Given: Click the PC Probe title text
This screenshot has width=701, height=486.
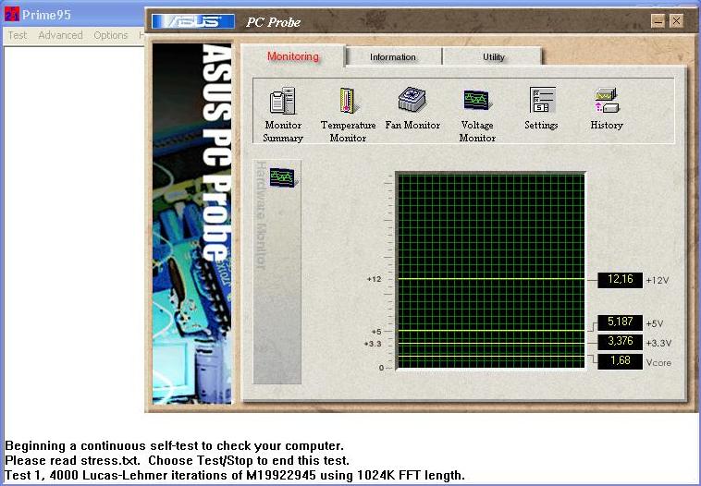Looking at the screenshot, I should click(273, 22).
